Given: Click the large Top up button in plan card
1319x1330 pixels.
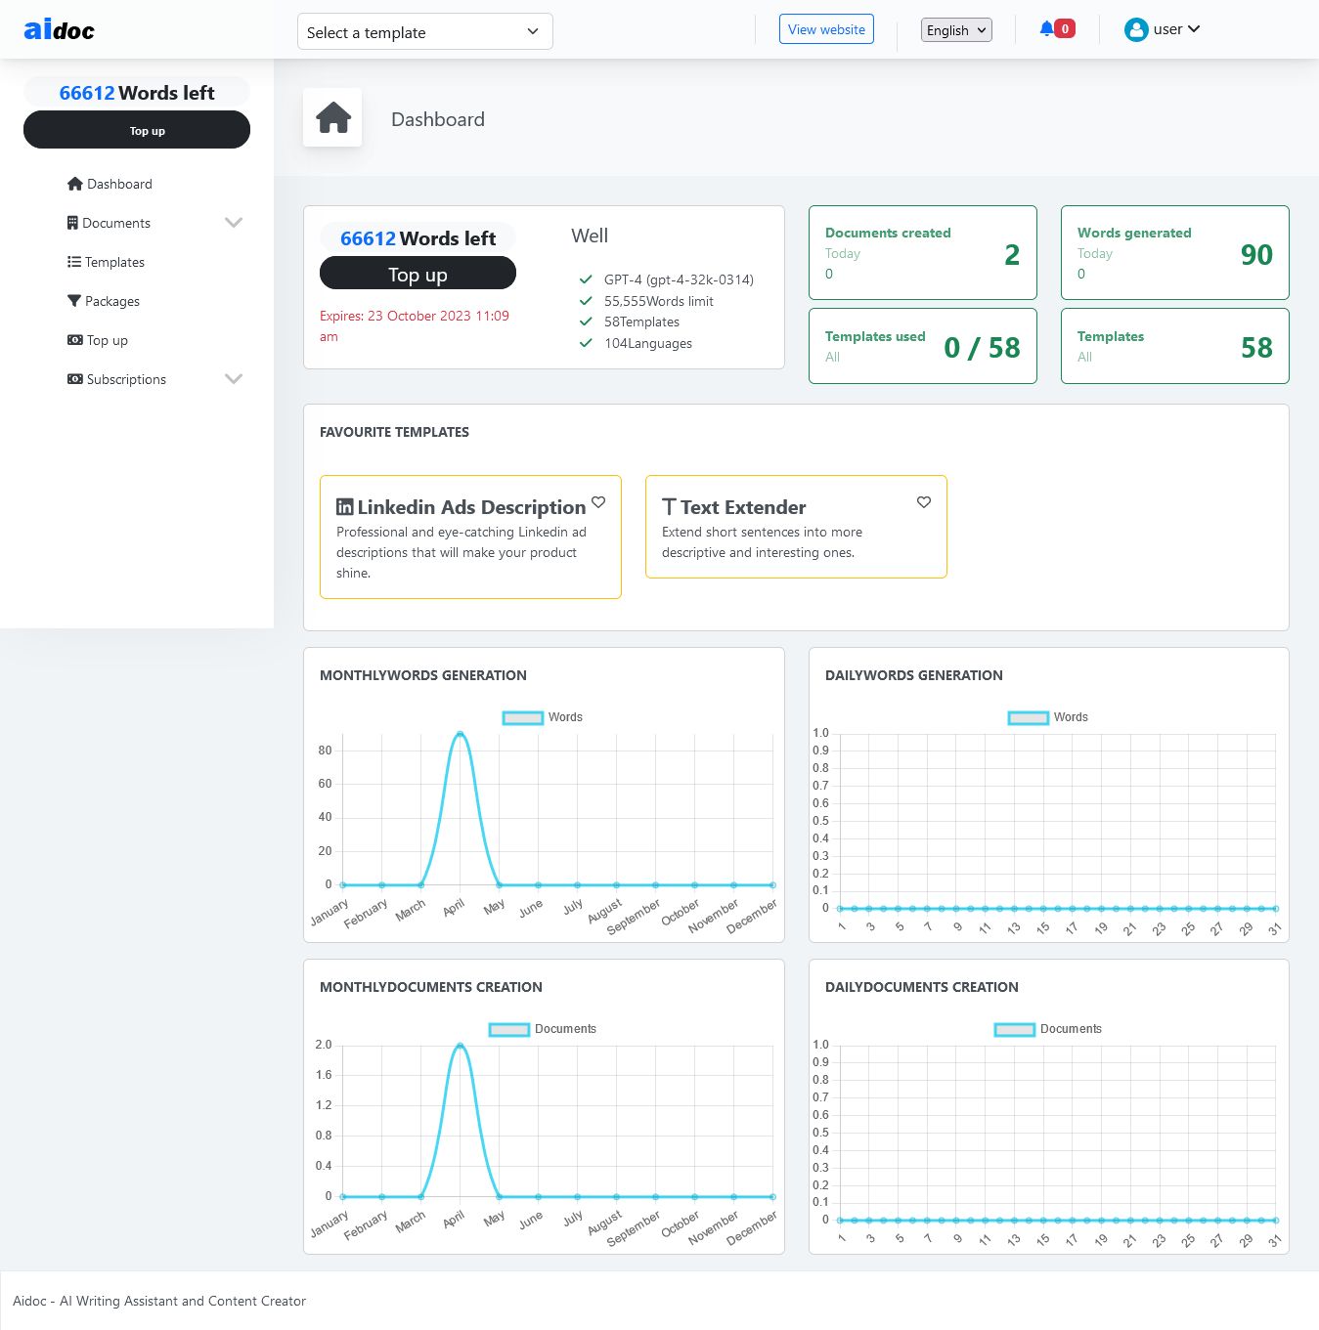Looking at the screenshot, I should [418, 274].
